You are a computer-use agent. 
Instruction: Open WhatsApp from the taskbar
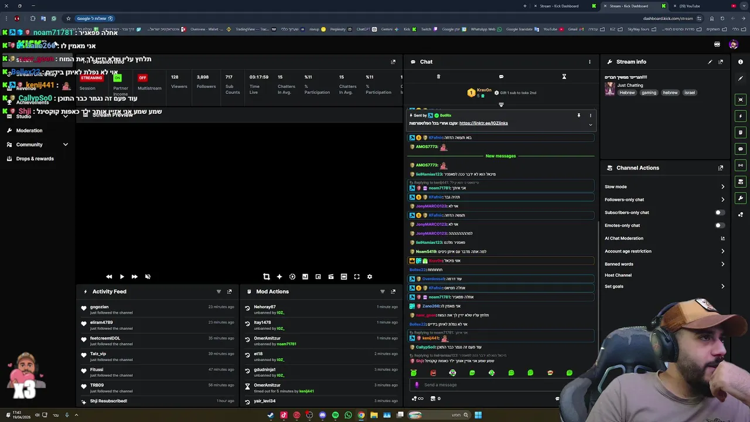pyautogui.click(x=348, y=415)
